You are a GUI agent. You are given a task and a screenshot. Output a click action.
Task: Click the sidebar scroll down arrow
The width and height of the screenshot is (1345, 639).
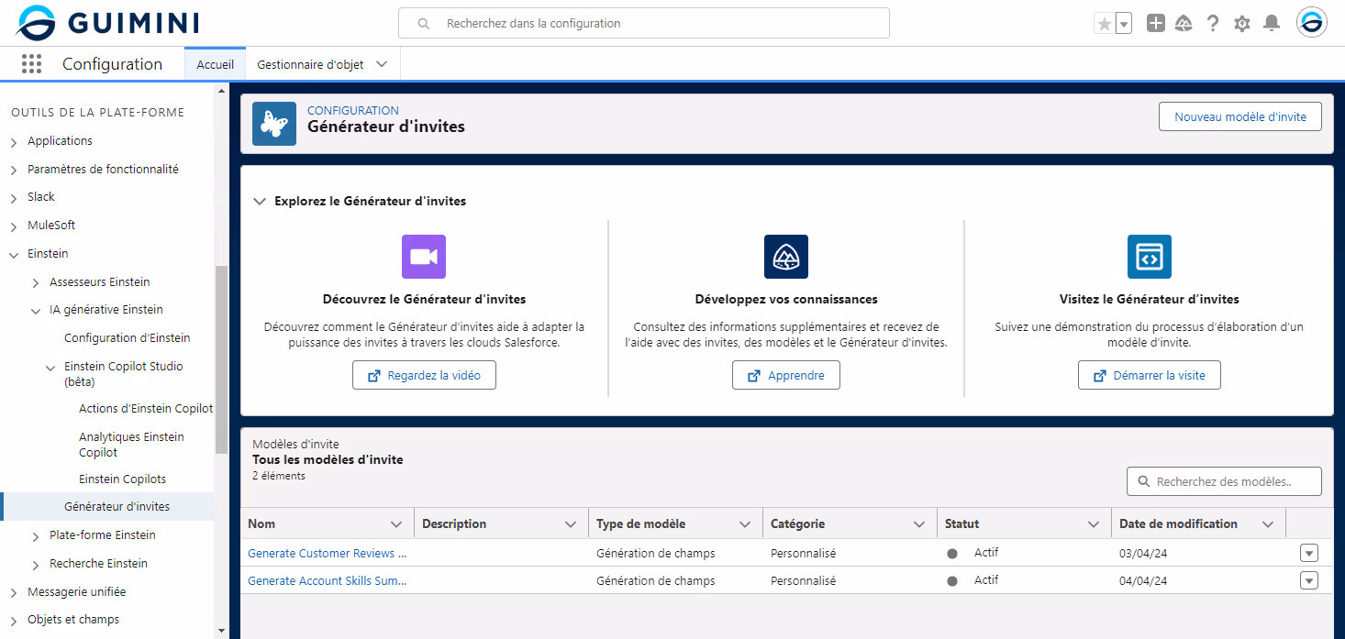point(221,631)
